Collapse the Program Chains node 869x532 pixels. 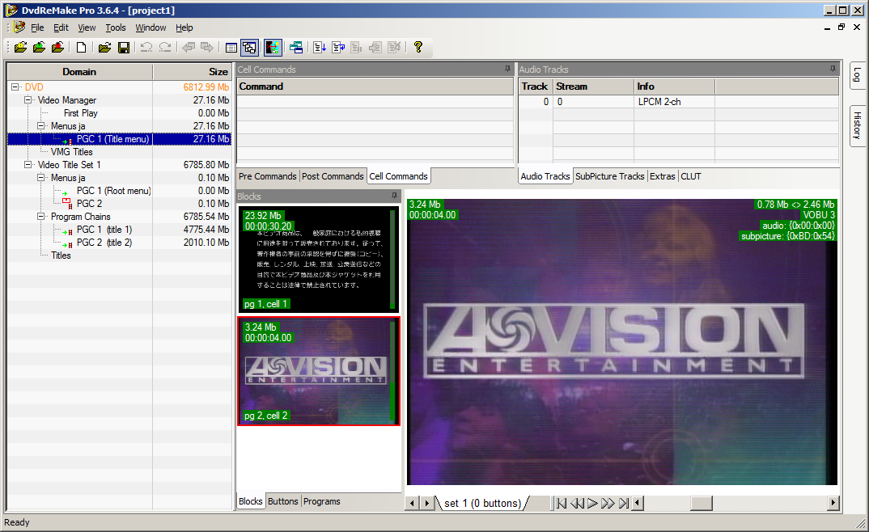coord(41,217)
